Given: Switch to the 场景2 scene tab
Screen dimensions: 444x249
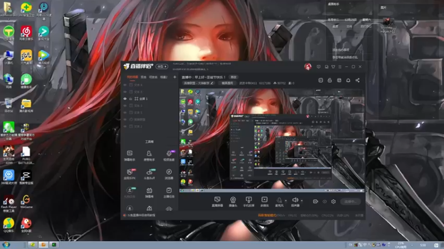Looking at the screenshot, I should (x=164, y=77).
